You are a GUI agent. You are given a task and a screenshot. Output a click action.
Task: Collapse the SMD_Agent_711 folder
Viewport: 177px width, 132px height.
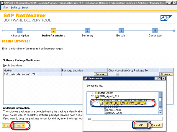click(92, 96)
